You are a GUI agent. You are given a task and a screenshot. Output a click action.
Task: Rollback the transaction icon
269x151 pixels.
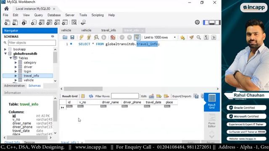pyautogui.click(x=129, y=37)
